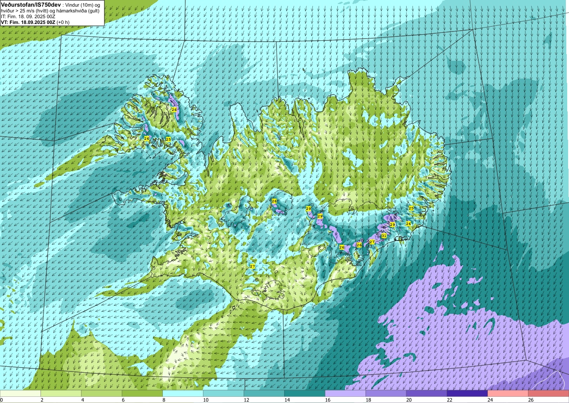Screen dimensions: 569x403
Task: Click the legend scale value 16
Action: point(328,400)
